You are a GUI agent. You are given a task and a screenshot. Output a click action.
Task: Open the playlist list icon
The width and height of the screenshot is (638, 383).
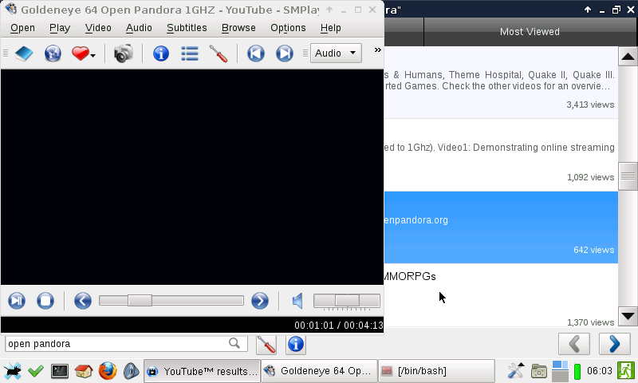tap(190, 53)
